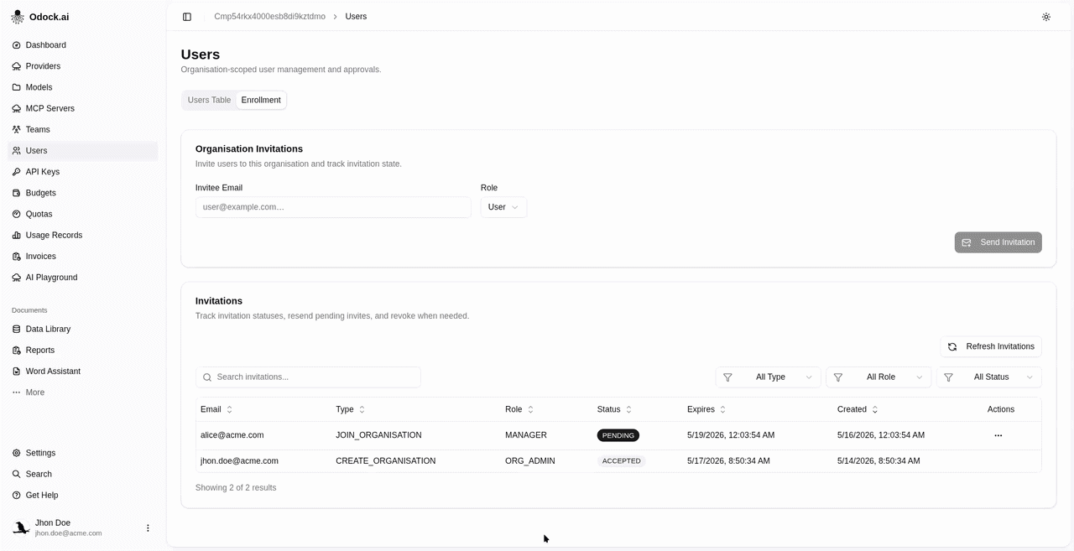Viewport: 1074px width, 551px height.
Task: Select Users in the sidebar
Action: [82, 151]
